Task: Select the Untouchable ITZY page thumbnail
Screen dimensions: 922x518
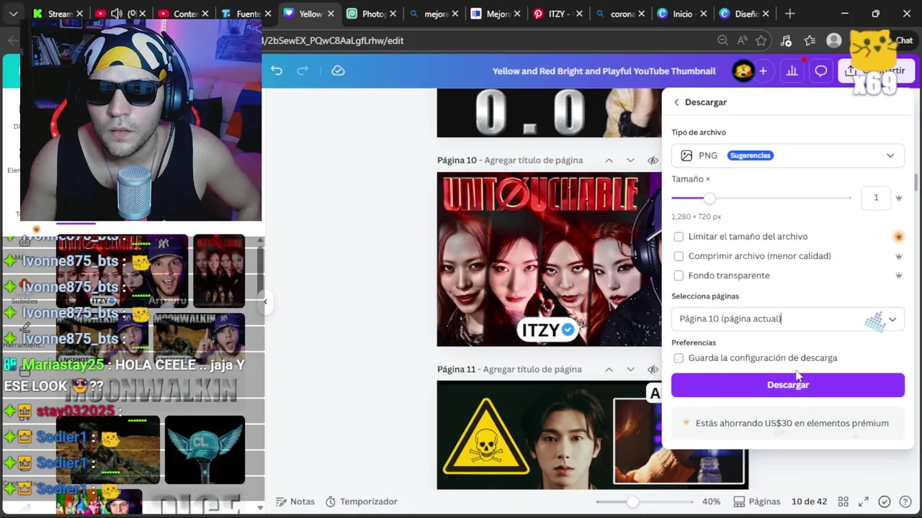Action: [549, 259]
